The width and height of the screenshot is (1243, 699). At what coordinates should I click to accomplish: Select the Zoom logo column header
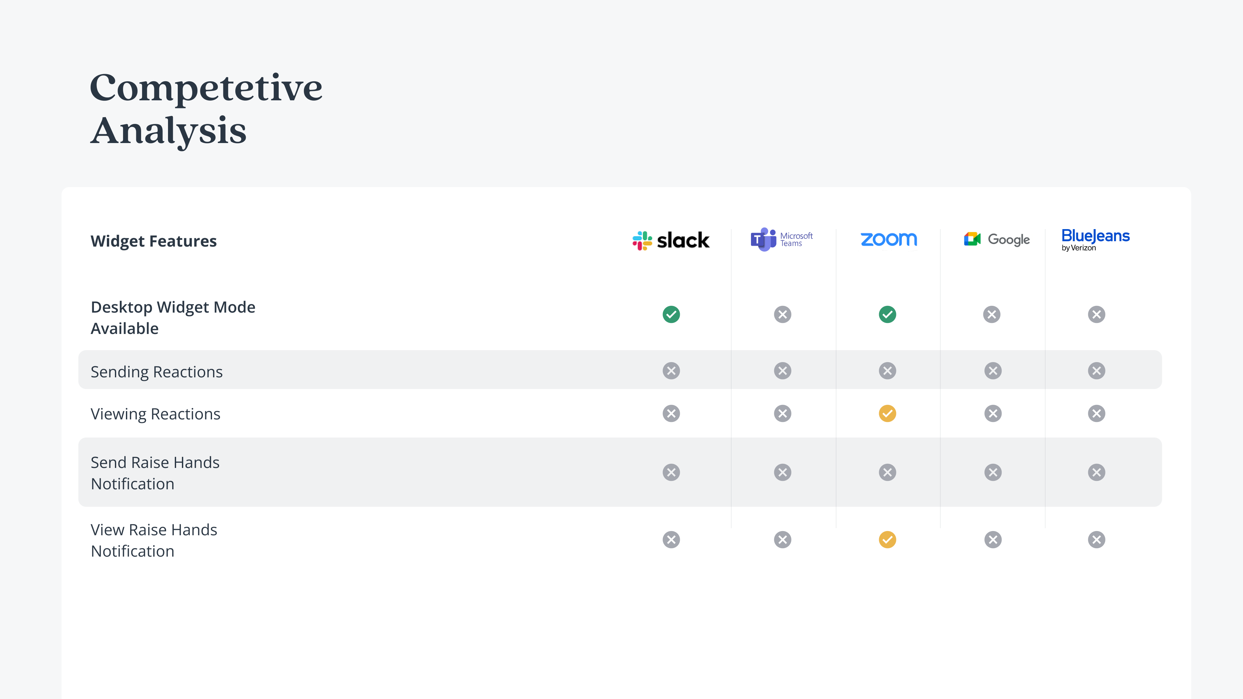pyautogui.click(x=889, y=239)
